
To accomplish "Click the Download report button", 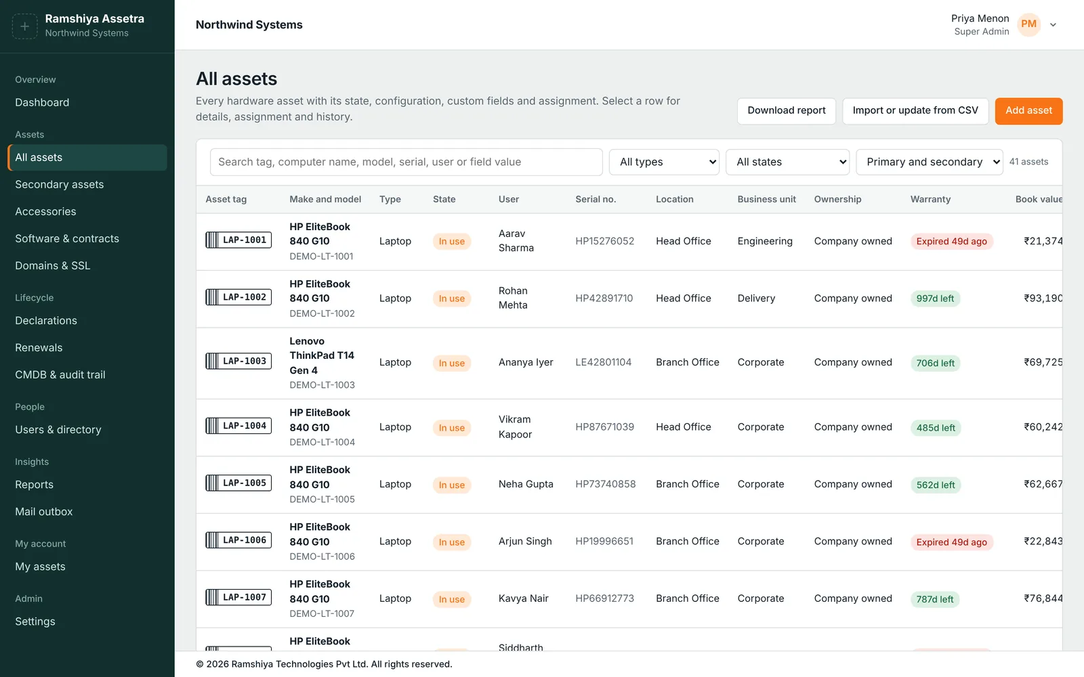I will tap(787, 111).
